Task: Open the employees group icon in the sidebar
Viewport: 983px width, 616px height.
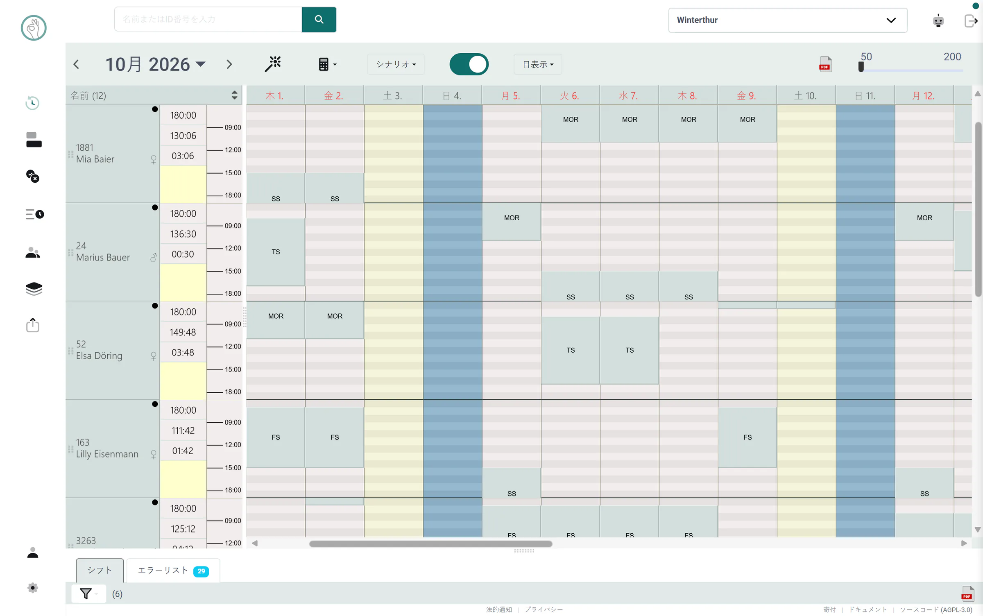Action: coord(33,253)
